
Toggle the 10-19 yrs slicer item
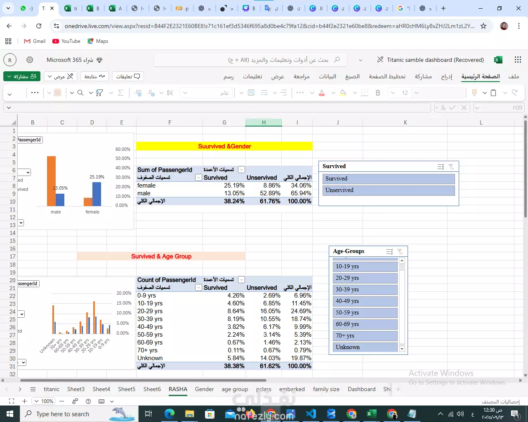click(x=365, y=267)
